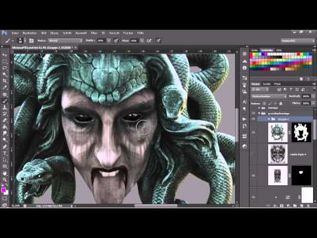This screenshot has height=238, width=317.
Task: Open the layer Fläche value dropdown
Action: pos(313,103)
